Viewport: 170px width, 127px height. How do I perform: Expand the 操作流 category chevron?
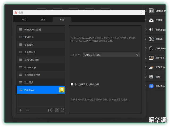tap(146, 39)
